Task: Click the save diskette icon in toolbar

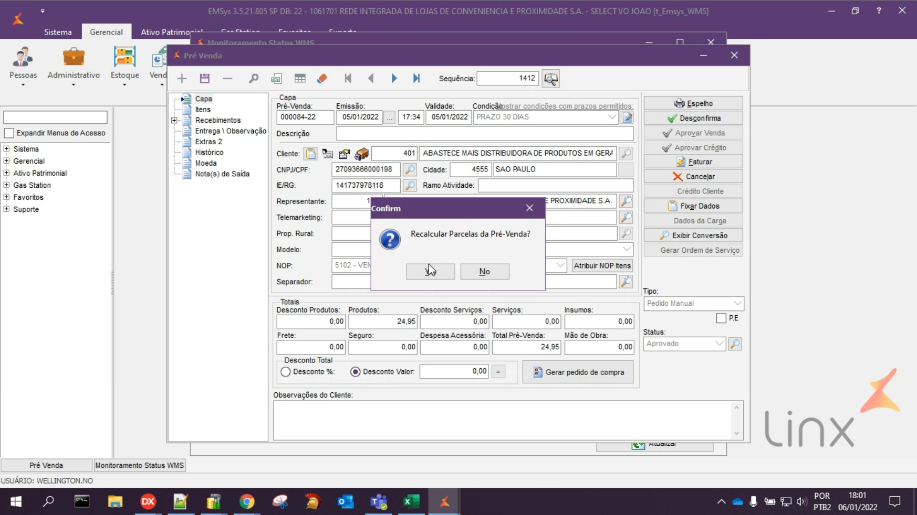Action: tap(205, 79)
